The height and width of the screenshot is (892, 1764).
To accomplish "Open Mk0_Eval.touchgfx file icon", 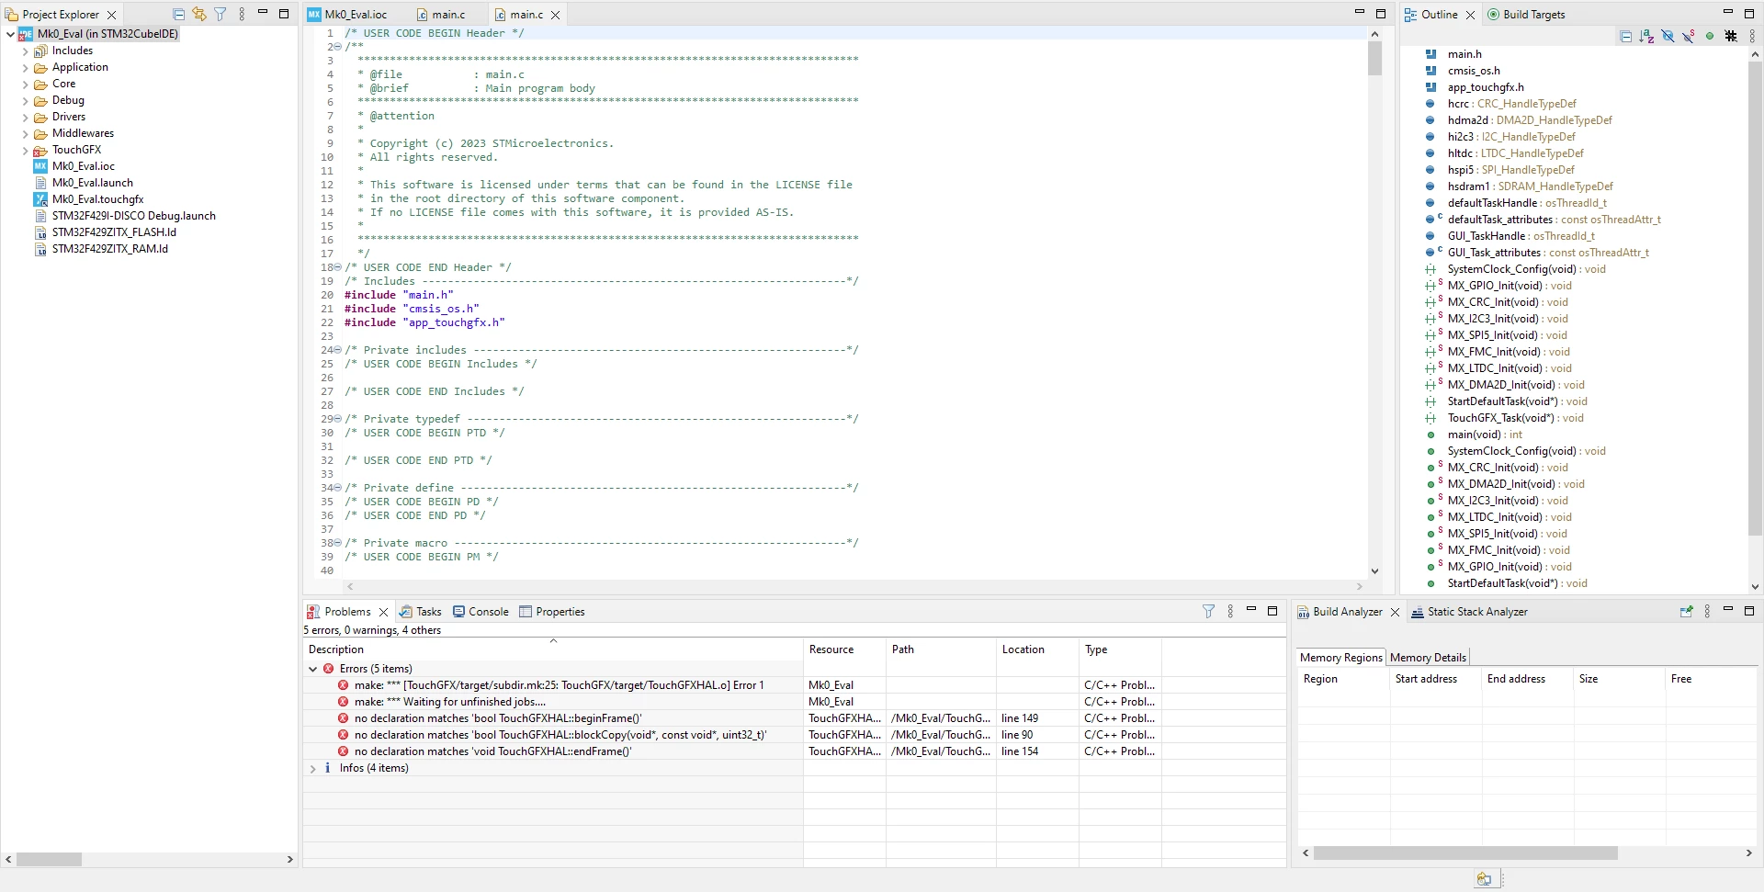I will tap(40, 199).
